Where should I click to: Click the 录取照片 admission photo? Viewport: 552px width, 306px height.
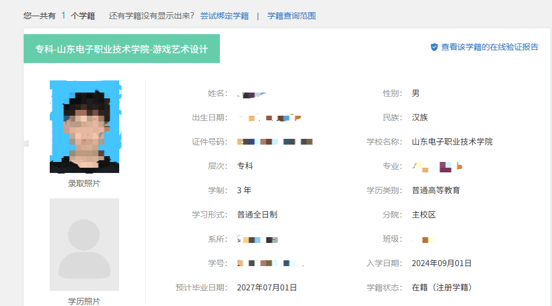point(84,127)
